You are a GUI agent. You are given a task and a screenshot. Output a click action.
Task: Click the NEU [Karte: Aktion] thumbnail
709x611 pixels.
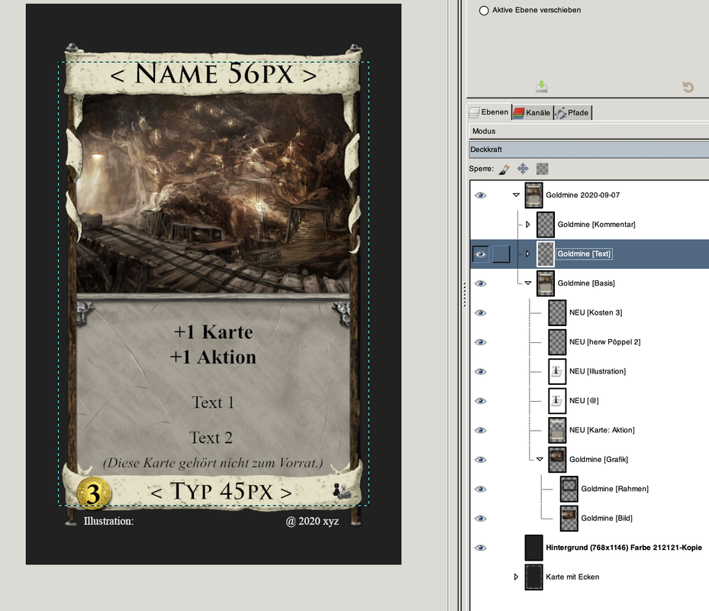point(557,431)
